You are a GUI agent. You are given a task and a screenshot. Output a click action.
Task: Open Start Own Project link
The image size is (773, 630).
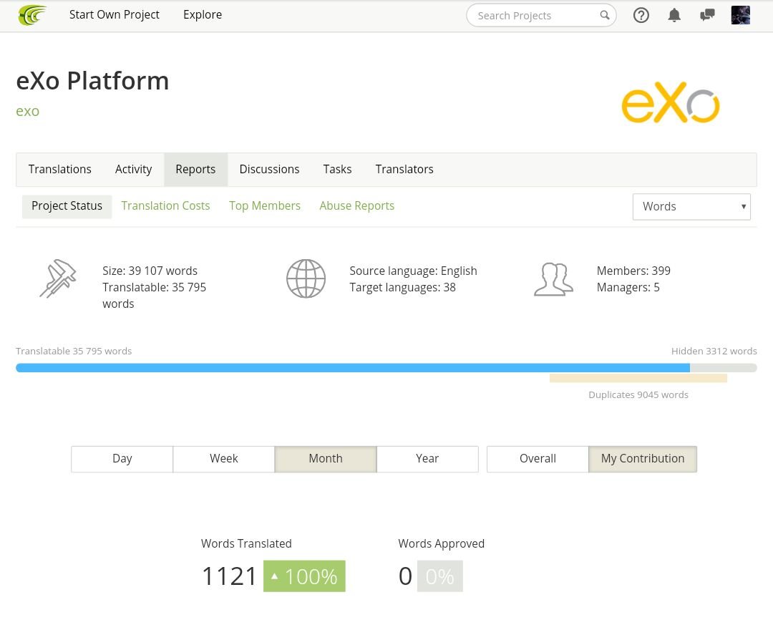[115, 15]
